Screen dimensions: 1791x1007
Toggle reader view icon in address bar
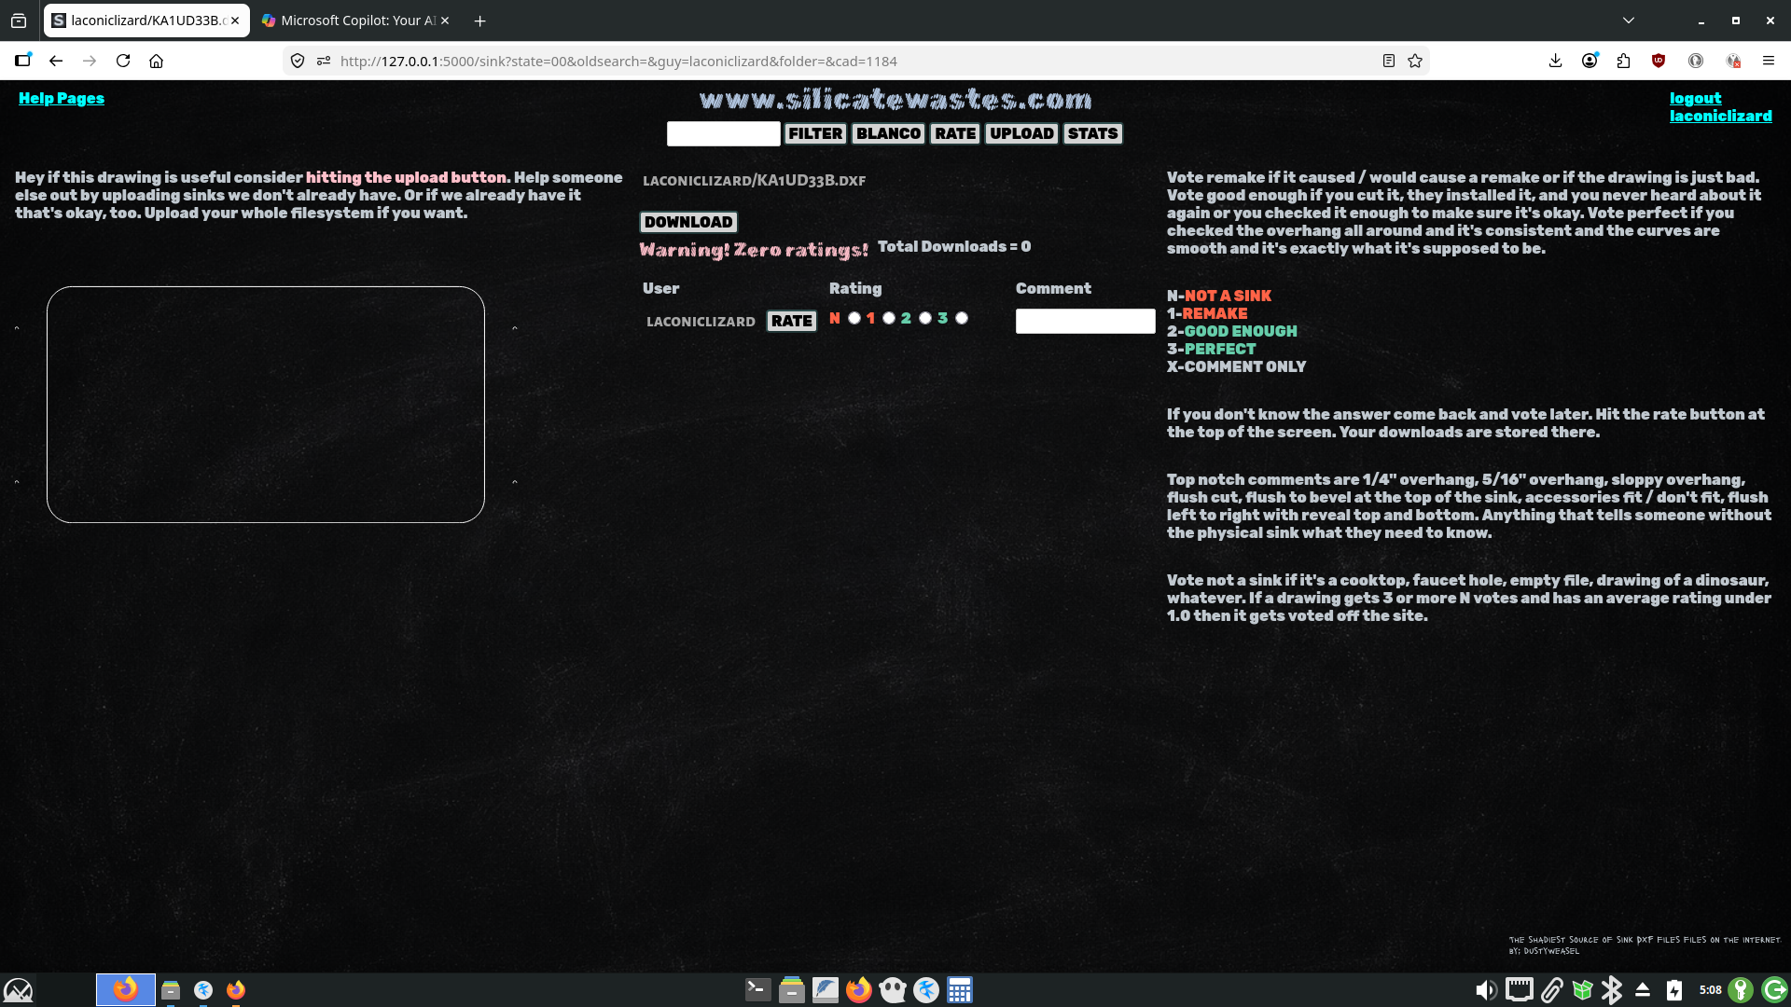coord(1389,61)
